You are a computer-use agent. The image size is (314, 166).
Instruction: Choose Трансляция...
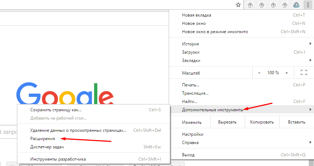point(242,93)
